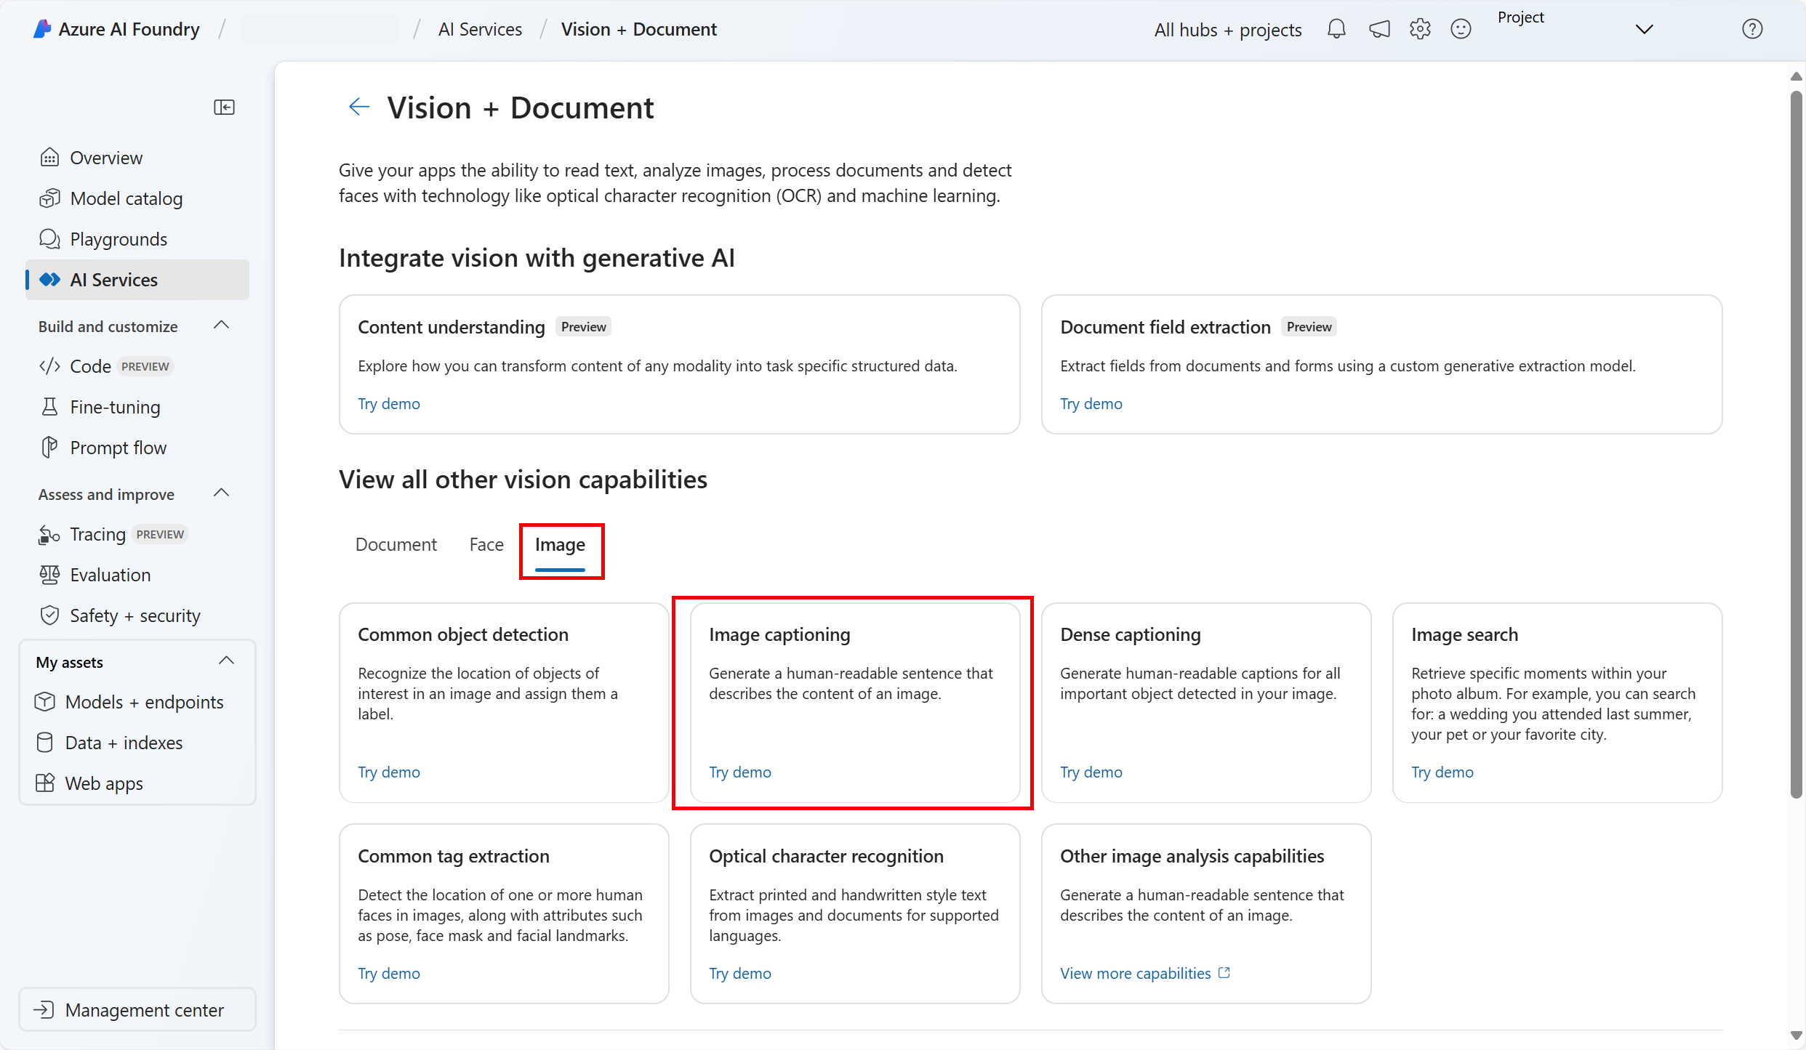Click the Dense captioning card title
This screenshot has width=1806, height=1050.
click(1131, 634)
